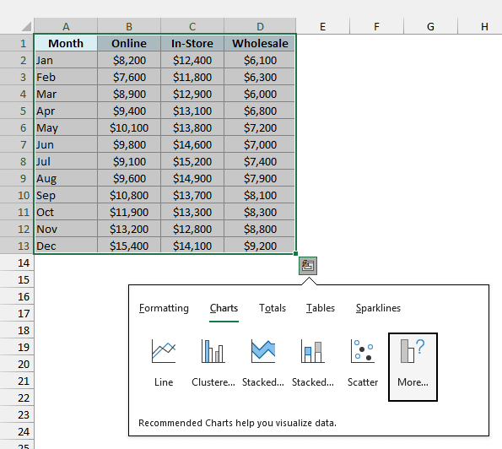Click the $12,400 cell

192,60
